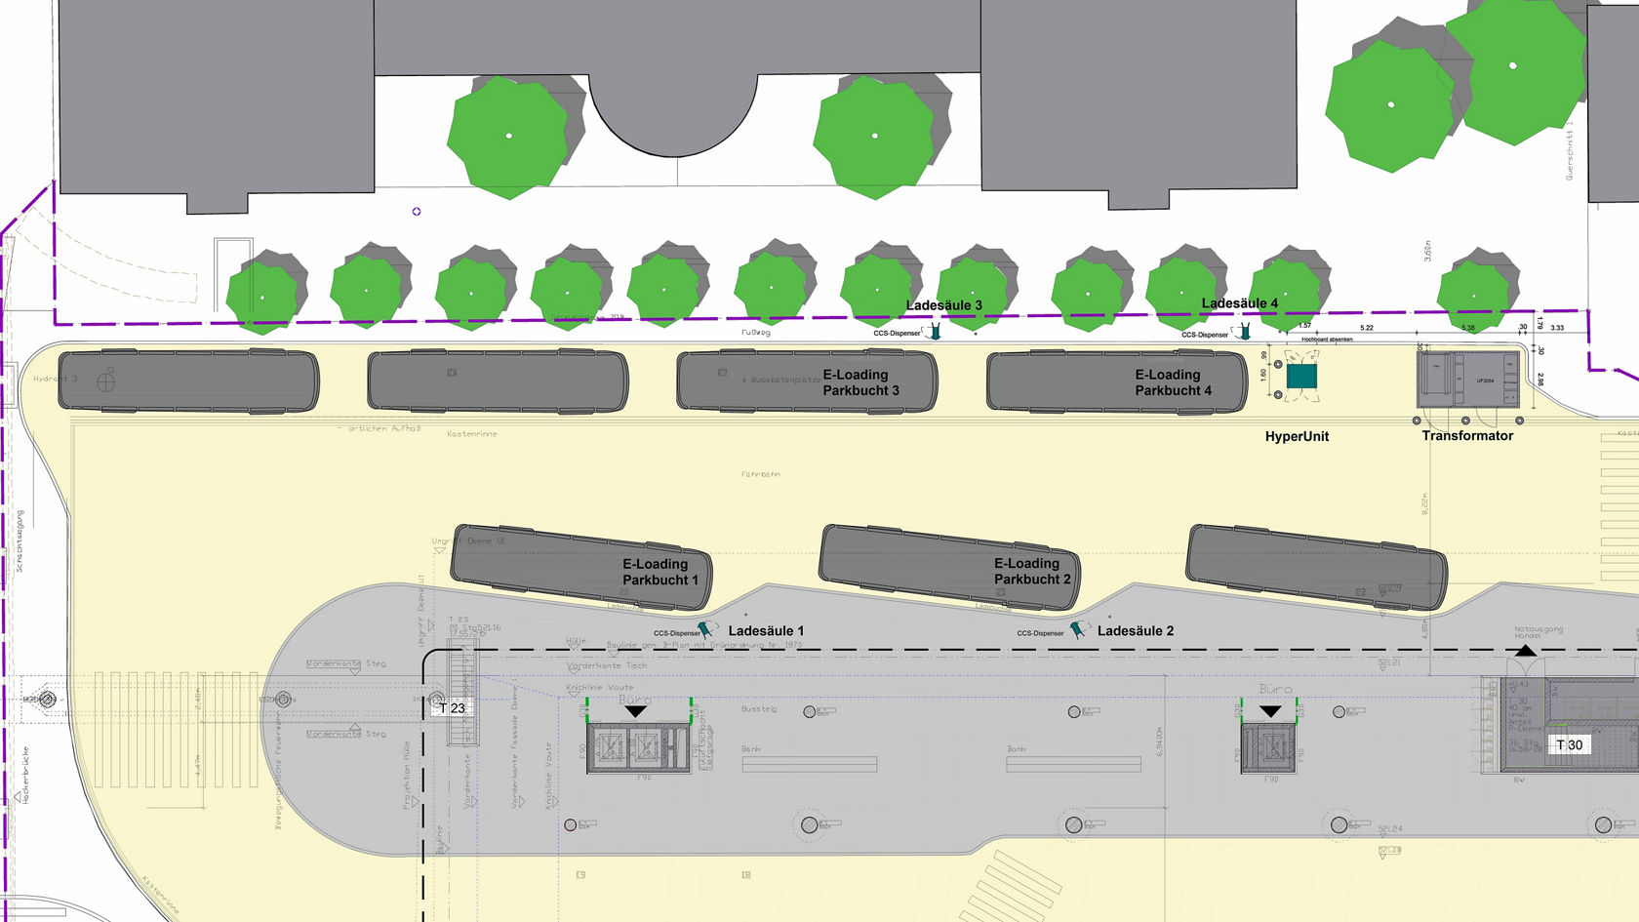Screen dimensions: 1639x922
Task: Click the E-Loading Parkbucht 2 label
Action: click(x=1031, y=571)
